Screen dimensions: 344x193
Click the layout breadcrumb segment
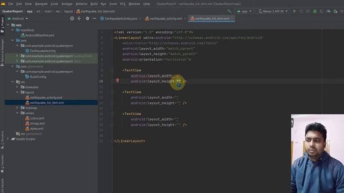point(68,11)
